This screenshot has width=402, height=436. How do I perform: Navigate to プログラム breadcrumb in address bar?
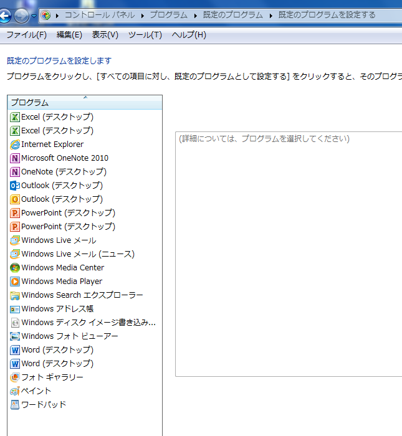[x=168, y=15]
